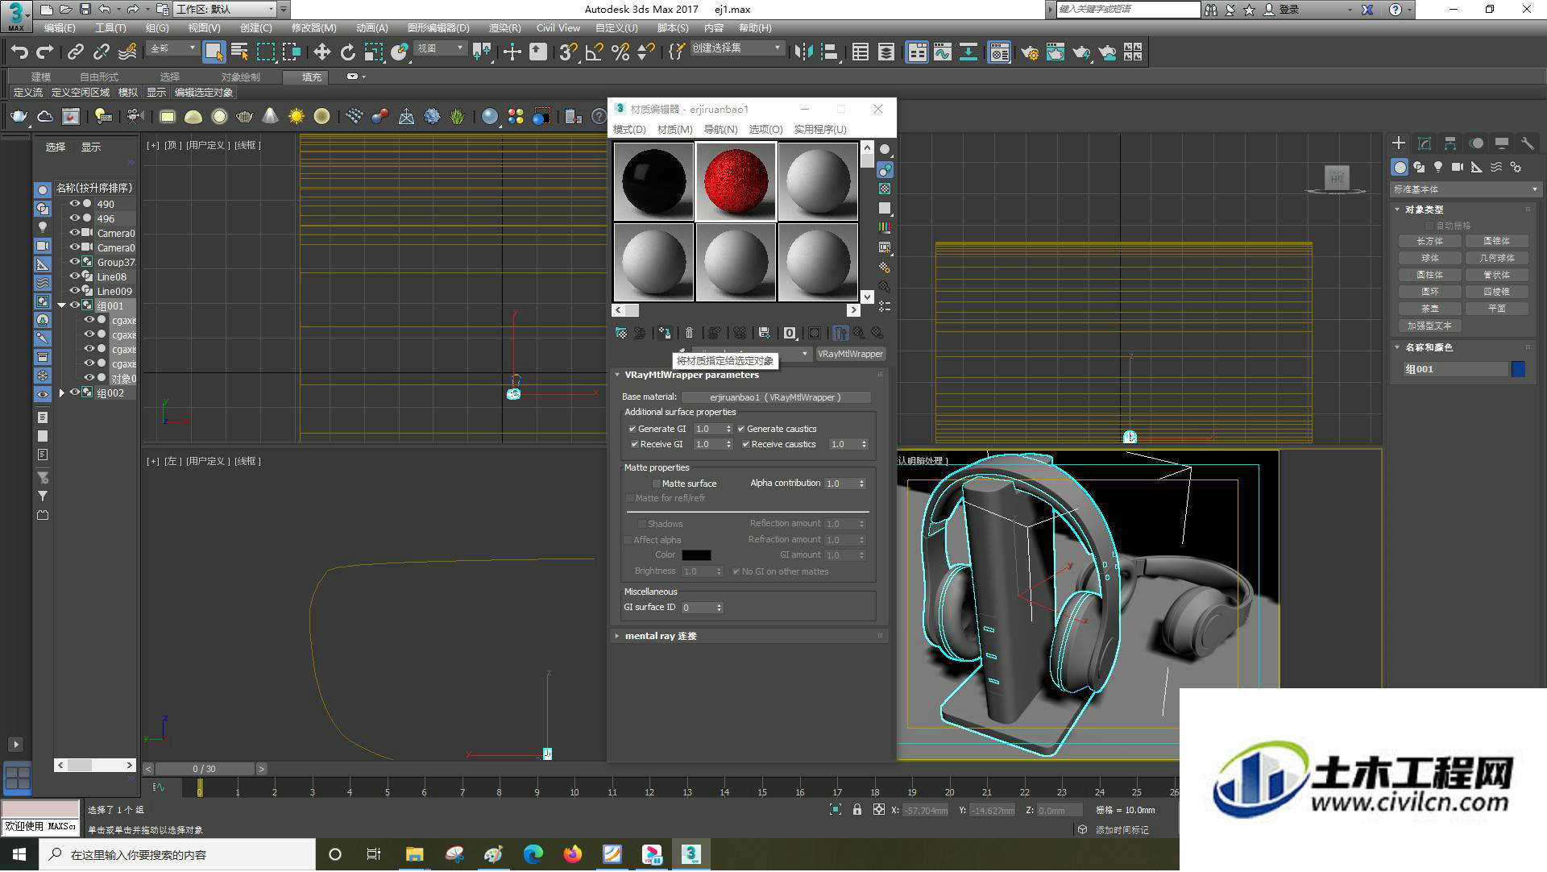Toggle the Percent Snap icon

[x=620, y=52]
